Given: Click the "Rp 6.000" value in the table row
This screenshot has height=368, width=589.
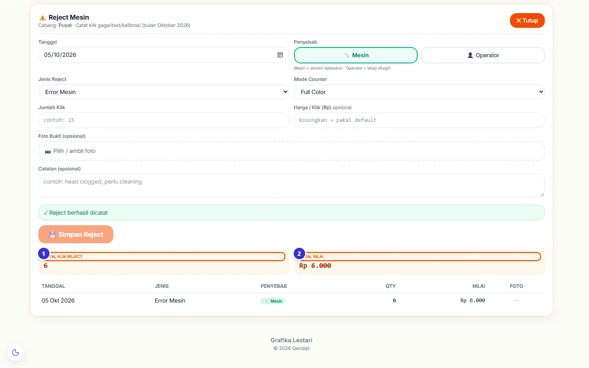Looking at the screenshot, I should pos(473,301).
